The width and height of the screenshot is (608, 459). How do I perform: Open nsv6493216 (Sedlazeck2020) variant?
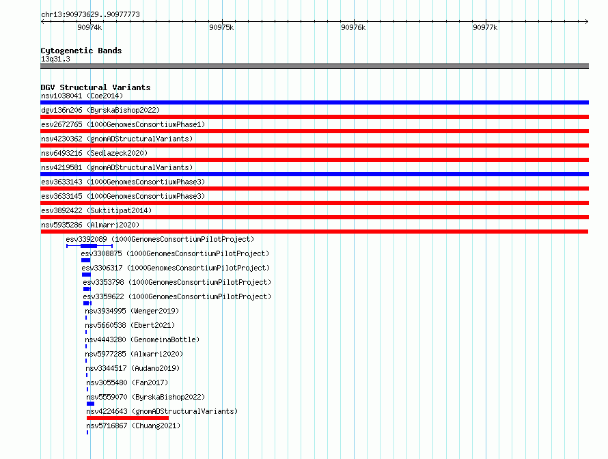pyautogui.click(x=94, y=153)
